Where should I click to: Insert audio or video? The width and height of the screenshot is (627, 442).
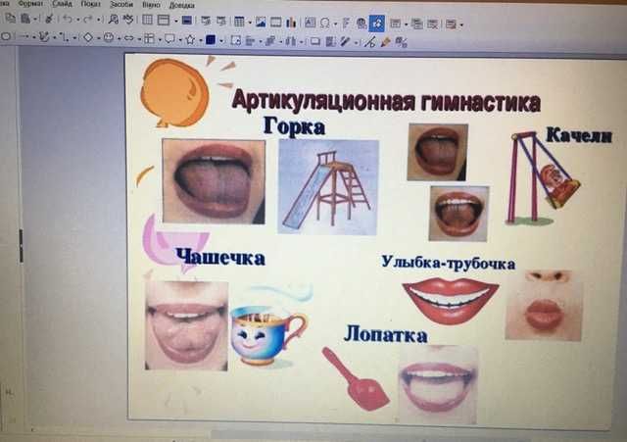coord(276,23)
